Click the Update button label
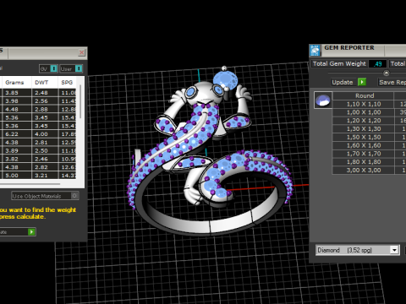This screenshot has width=406, height=304. pyautogui.click(x=343, y=82)
